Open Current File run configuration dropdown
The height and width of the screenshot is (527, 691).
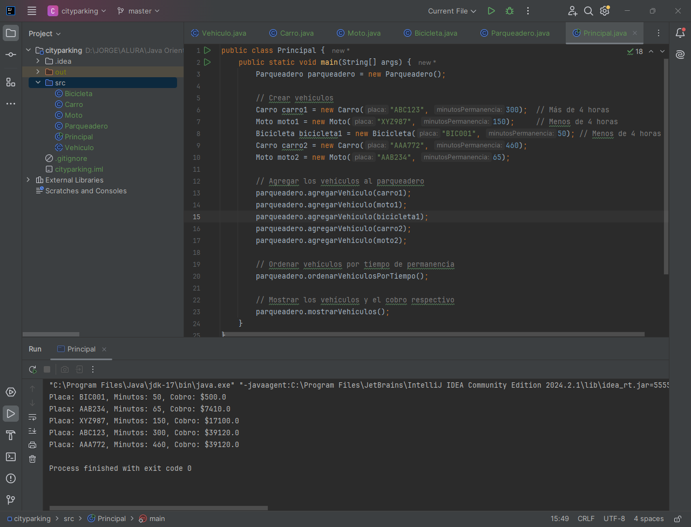click(452, 11)
